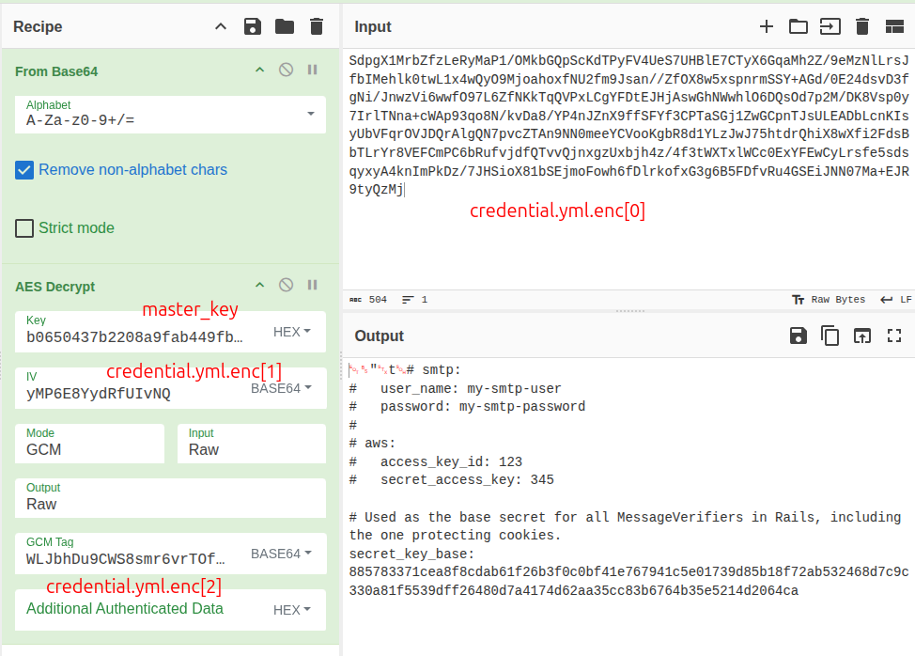Collapse the Recipe pane with the caret icon

click(221, 27)
